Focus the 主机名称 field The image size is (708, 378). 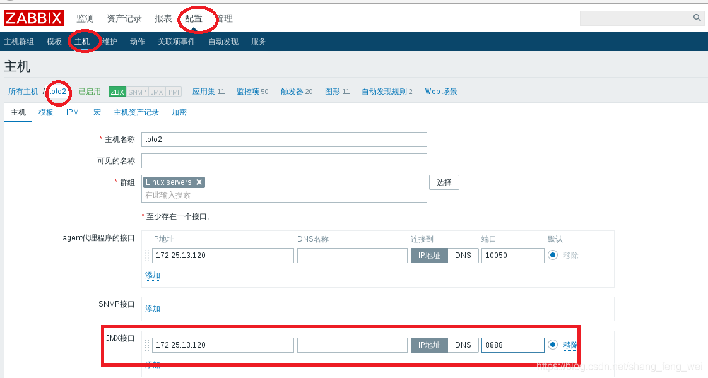pos(284,139)
